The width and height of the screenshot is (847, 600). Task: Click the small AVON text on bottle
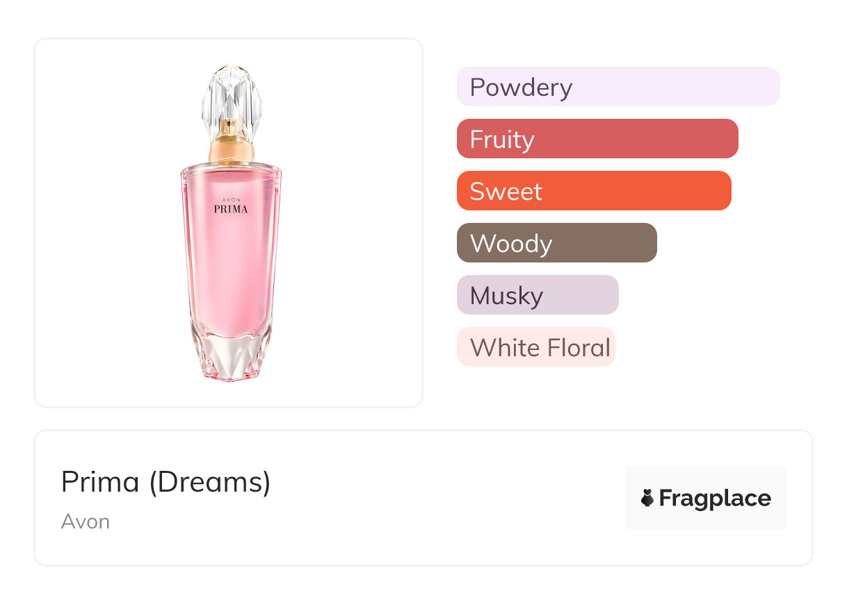[x=230, y=199]
